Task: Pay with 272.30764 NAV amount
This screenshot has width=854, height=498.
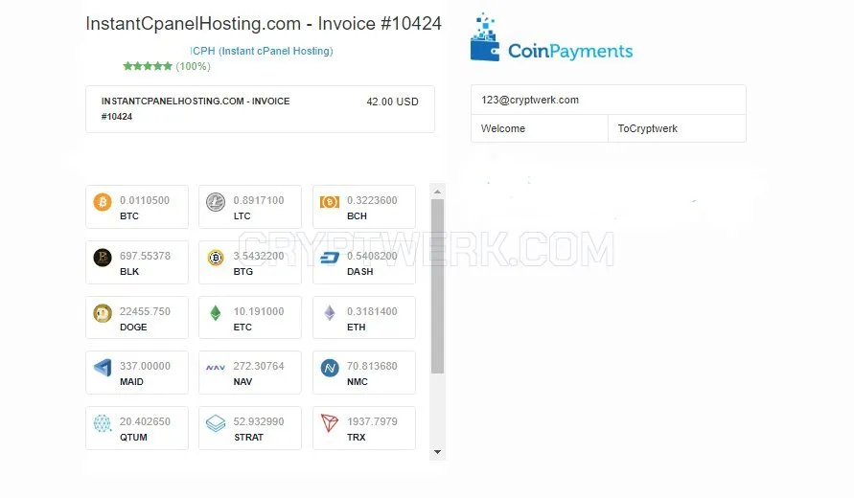Action: click(259, 366)
